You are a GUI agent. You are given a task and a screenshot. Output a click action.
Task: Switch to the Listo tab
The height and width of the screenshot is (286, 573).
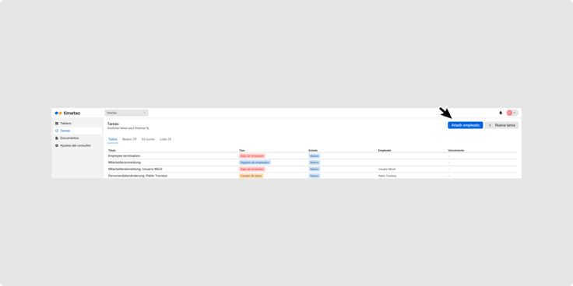click(166, 139)
